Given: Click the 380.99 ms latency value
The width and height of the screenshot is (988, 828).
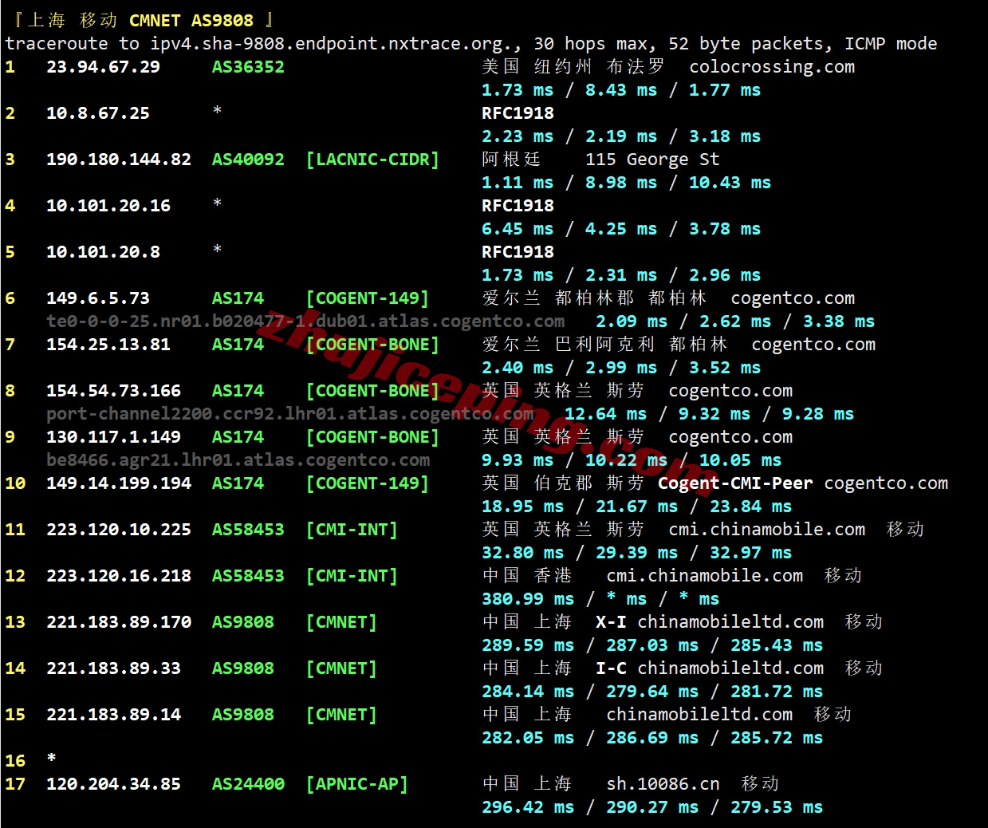Looking at the screenshot, I should coord(528,599).
